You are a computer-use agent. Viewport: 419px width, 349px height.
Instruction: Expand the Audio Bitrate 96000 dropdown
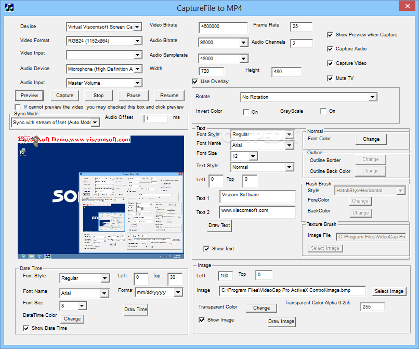click(x=243, y=43)
